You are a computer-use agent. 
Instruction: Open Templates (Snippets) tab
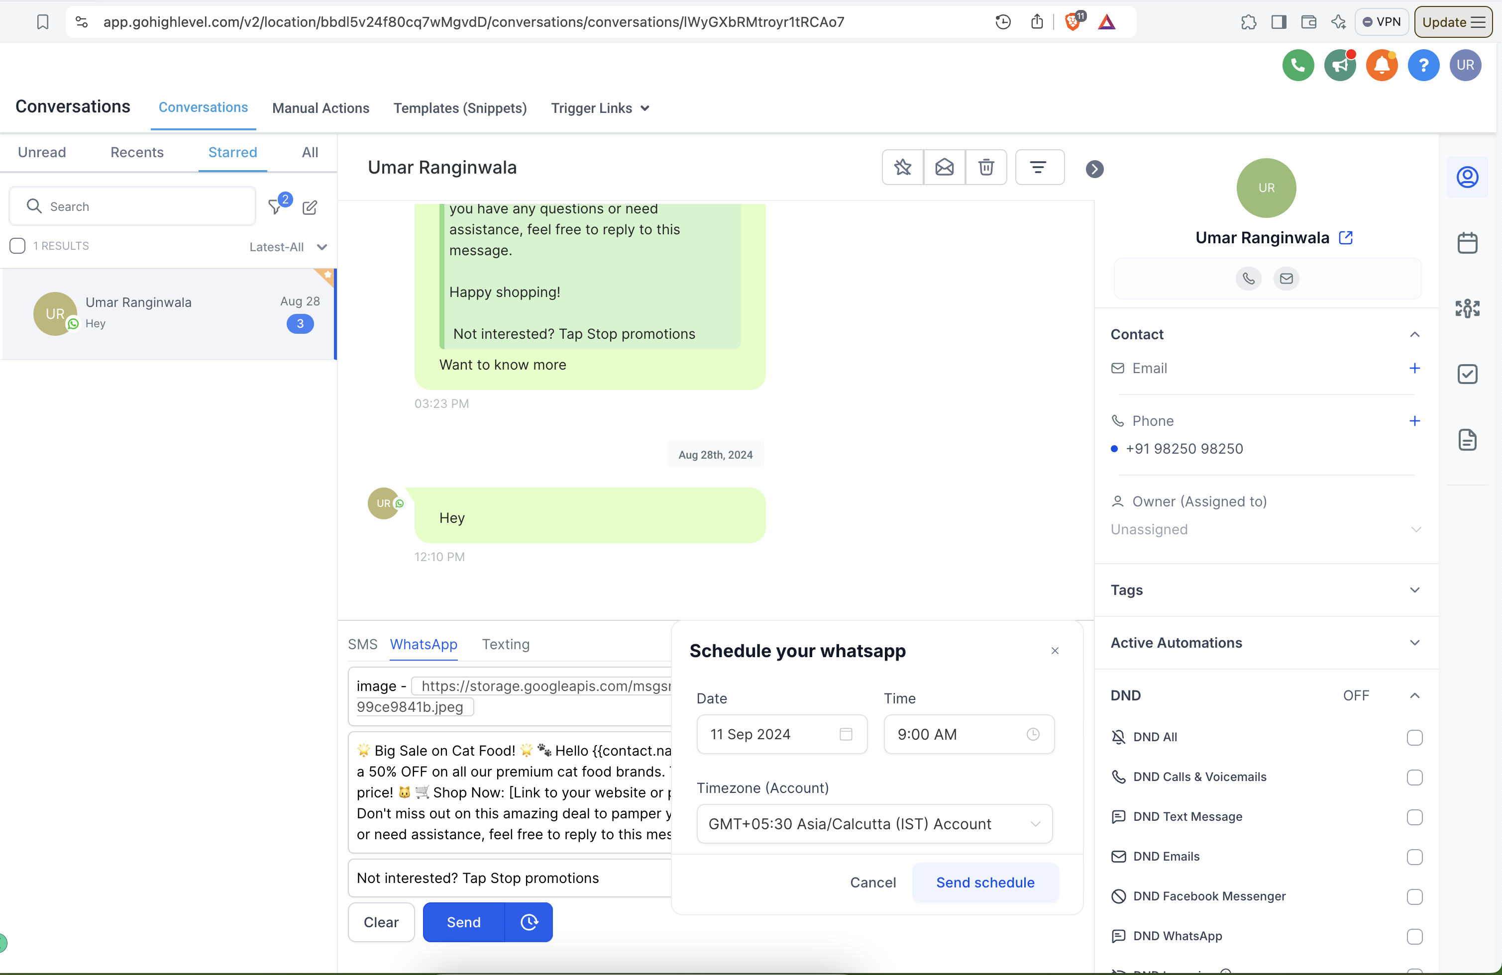pyautogui.click(x=459, y=108)
